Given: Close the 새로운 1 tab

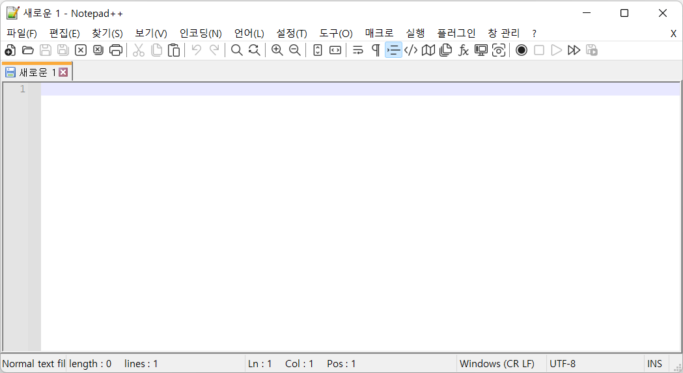Looking at the screenshot, I should [x=63, y=72].
